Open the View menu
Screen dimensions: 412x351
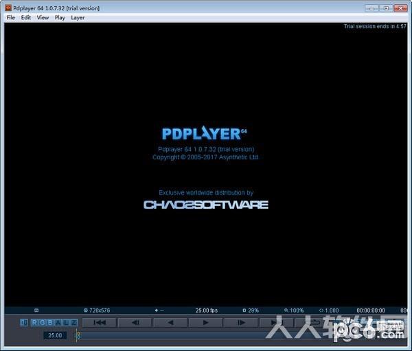point(43,18)
